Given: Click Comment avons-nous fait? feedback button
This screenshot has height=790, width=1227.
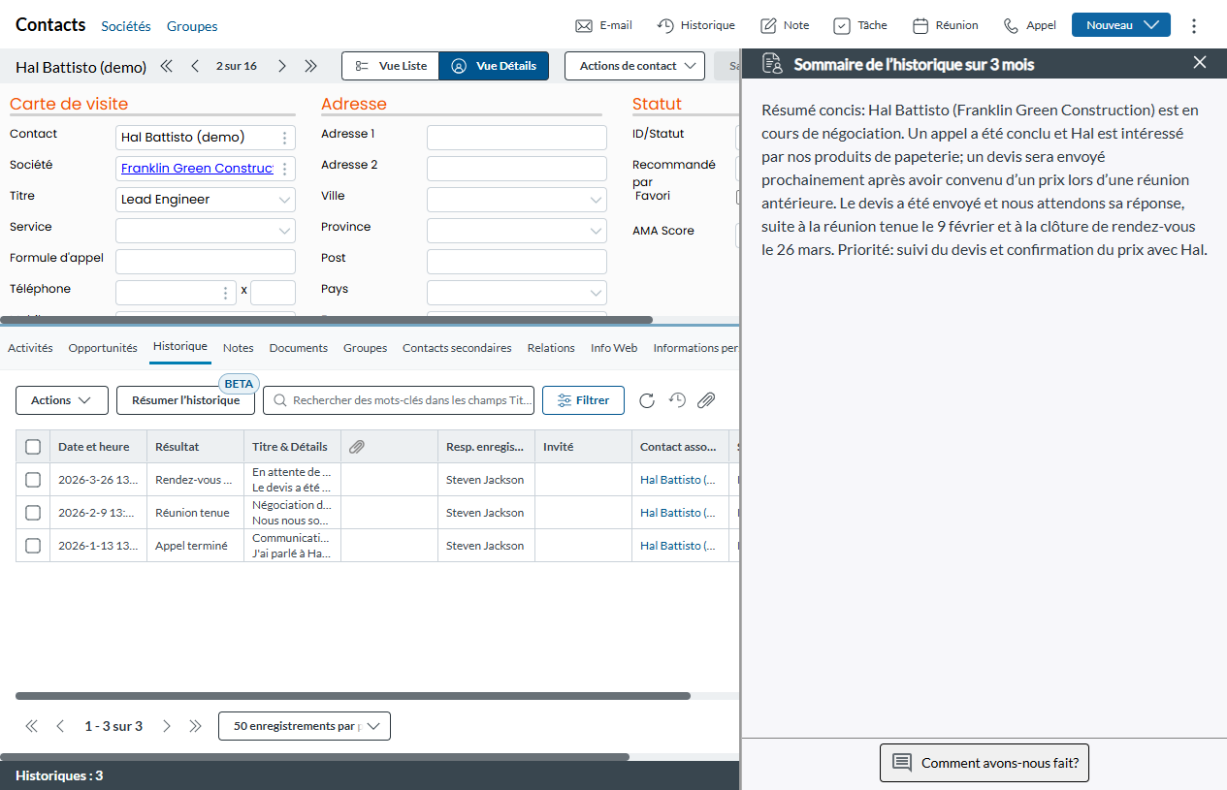Looking at the screenshot, I should click(x=985, y=763).
